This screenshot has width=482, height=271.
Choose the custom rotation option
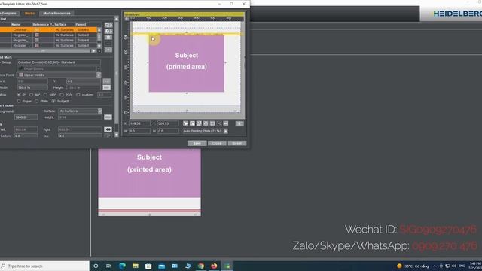tap(78, 95)
